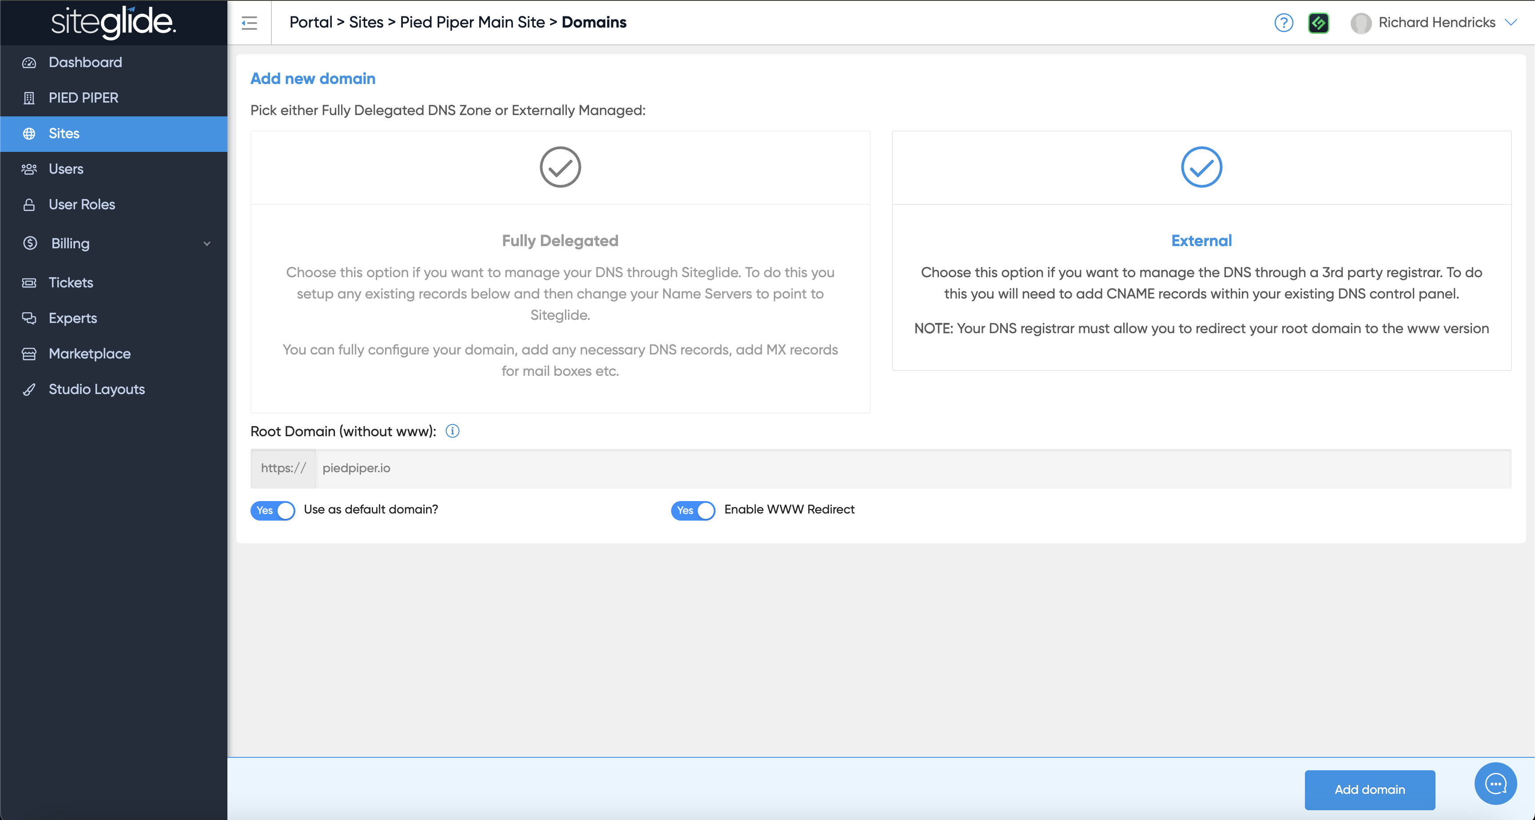The image size is (1535, 820).
Task: Open the live chat bubble icon
Action: [1495, 783]
